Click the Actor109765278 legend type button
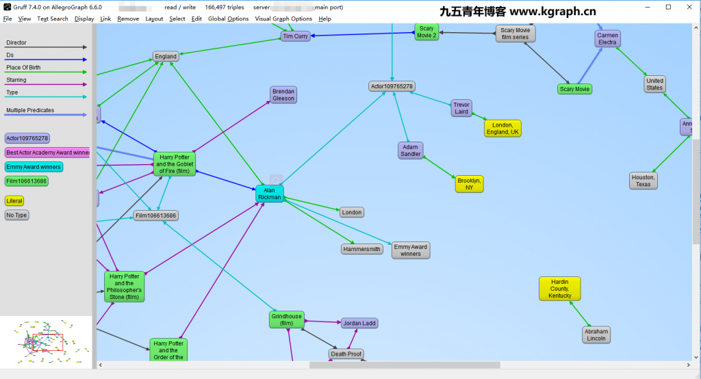 27,139
